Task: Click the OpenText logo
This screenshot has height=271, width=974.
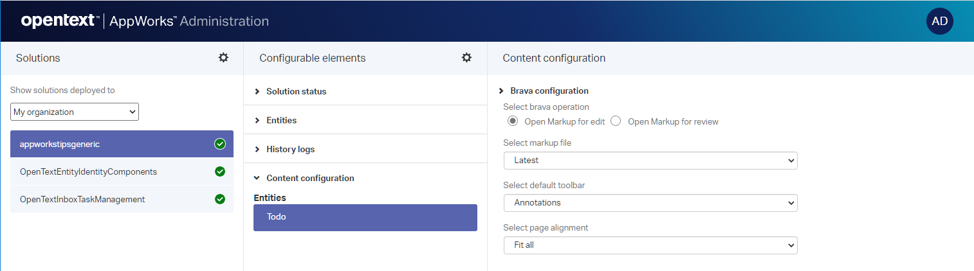Action: (x=60, y=21)
